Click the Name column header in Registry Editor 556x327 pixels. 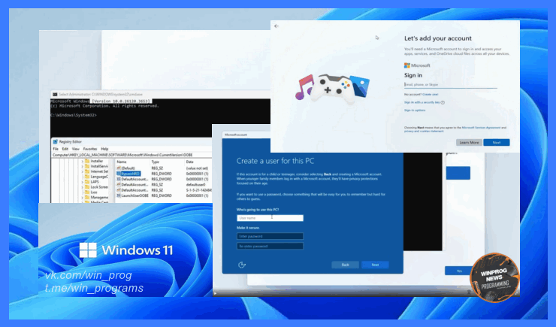(x=122, y=162)
